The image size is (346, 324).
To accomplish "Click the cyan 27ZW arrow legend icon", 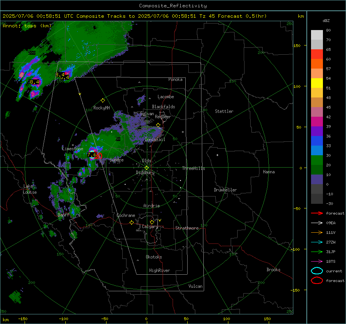I will tap(317, 242).
